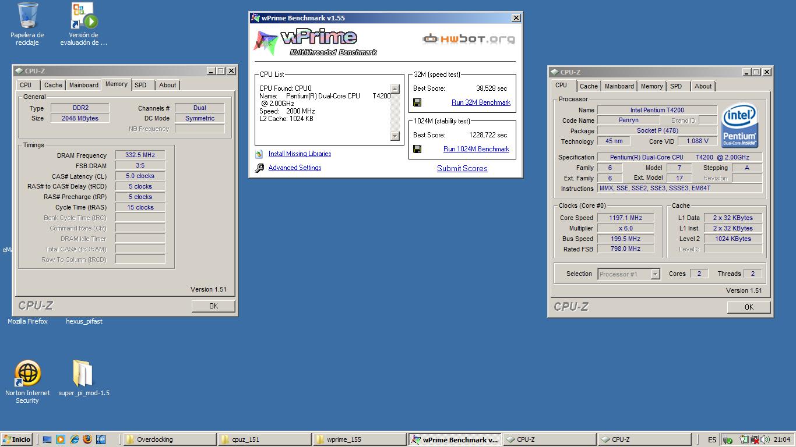This screenshot has width=796, height=447.
Task: Launch Windows Media Player from quick launch
Action: [61, 439]
